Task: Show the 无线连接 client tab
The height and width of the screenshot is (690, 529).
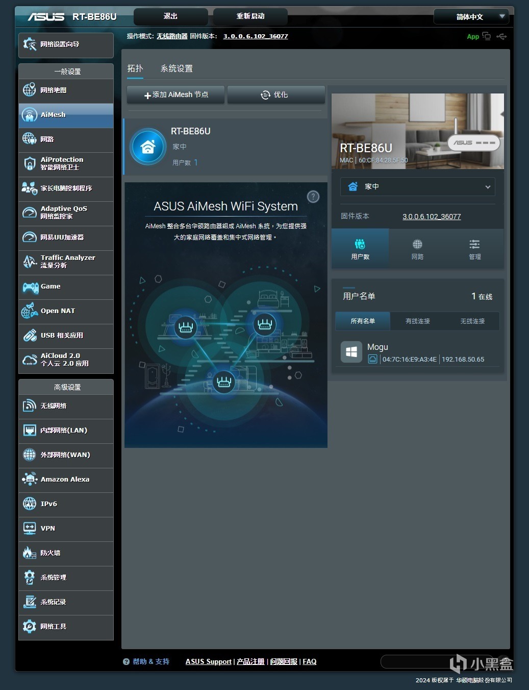Action: (472, 321)
